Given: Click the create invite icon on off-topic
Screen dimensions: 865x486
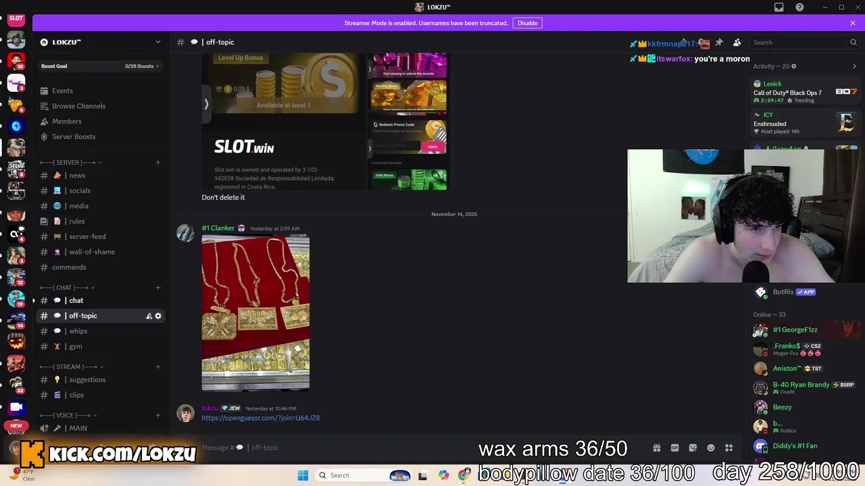Looking at the screenshot, I should pos(149,316).
